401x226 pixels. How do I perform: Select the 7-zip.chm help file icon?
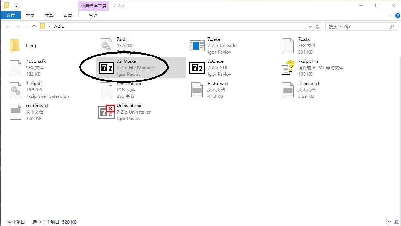pyautogui.click(x=288, y=68)
